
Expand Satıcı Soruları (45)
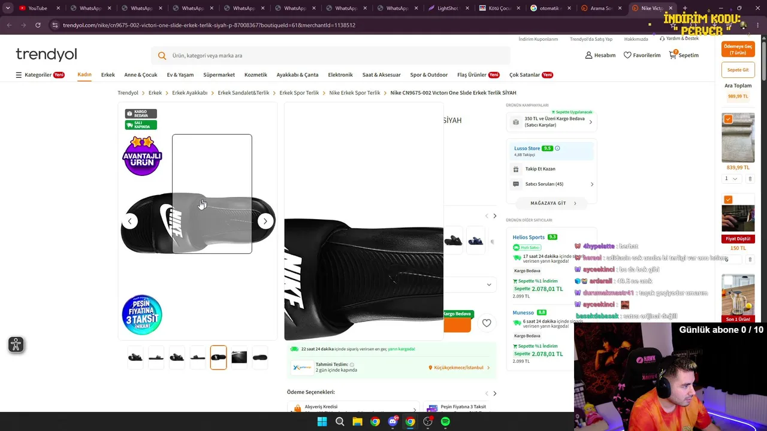click(x=551, y=184)
